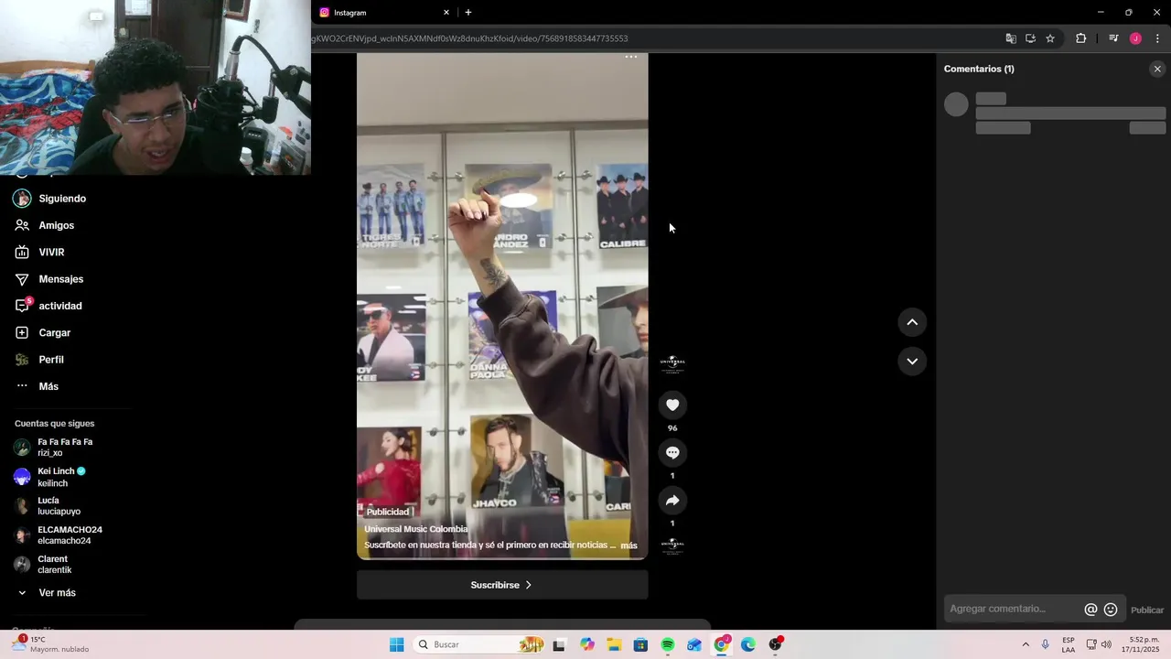1171x659 pixels.
Task: Open the video's three-dot options menu
Action: 630,57
